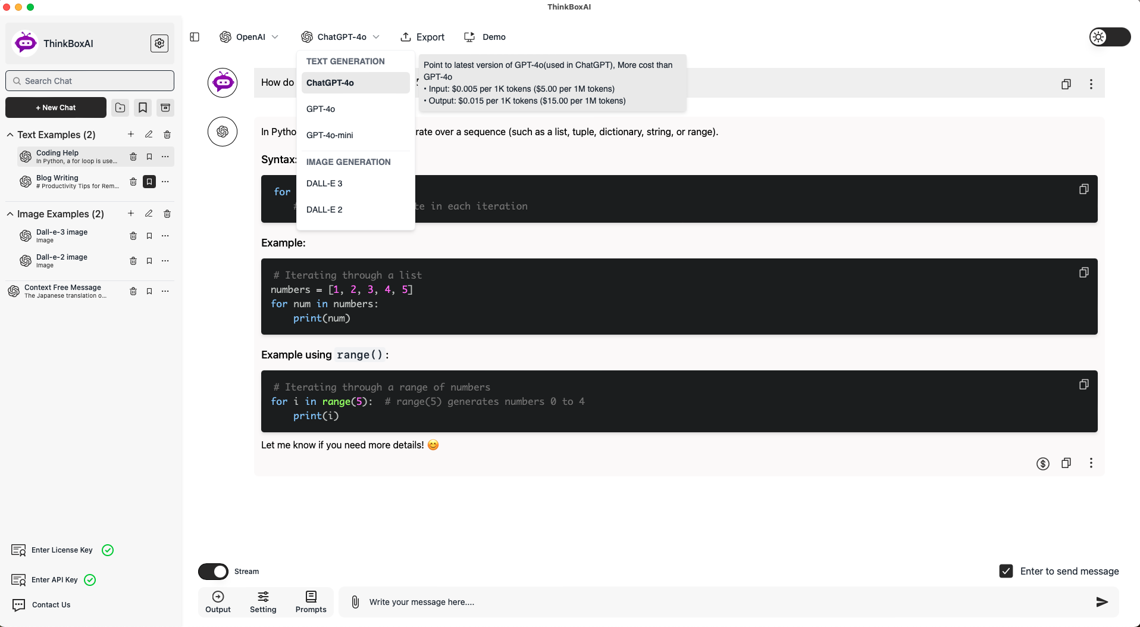1140x627 pixels.
Task: Toggle the sidebar panel icon
Action: [195, 37]
